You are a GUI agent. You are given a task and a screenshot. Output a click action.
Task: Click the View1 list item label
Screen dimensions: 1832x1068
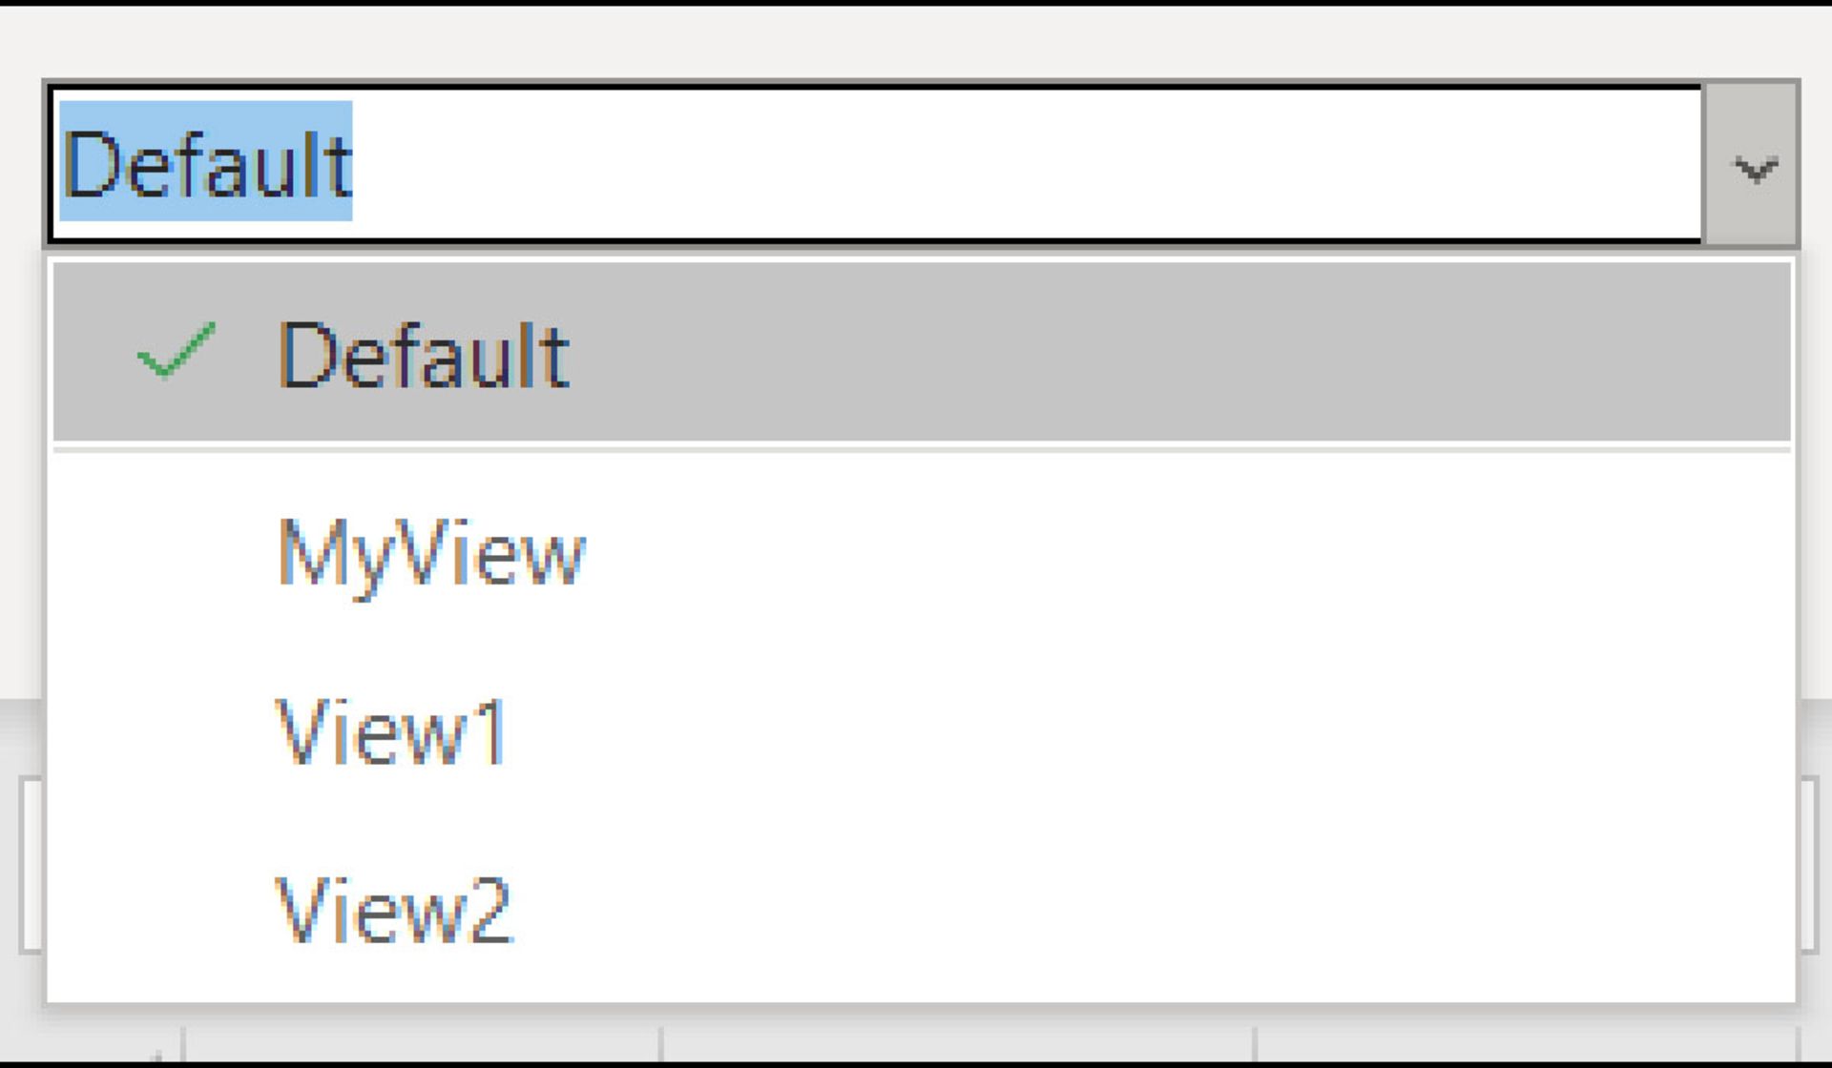391,732
